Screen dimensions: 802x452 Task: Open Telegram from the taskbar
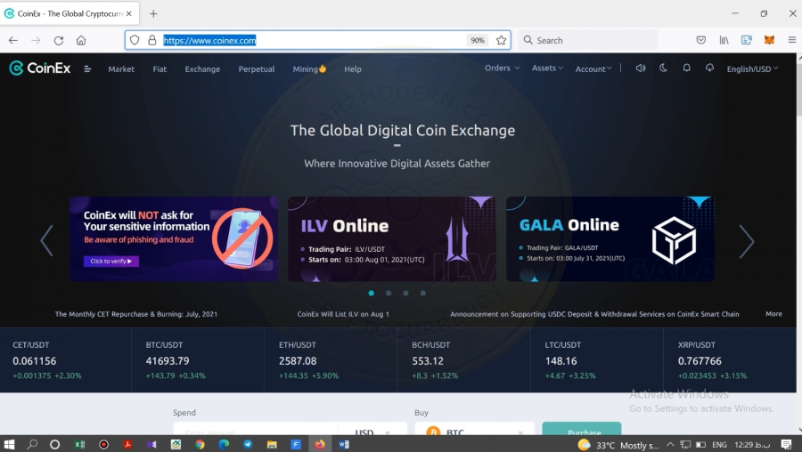point(248,444)
